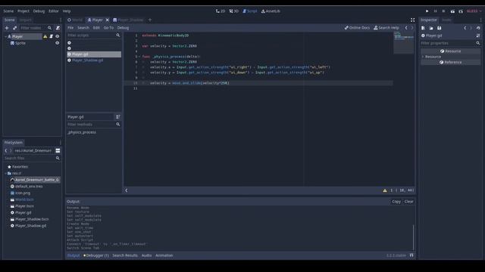This screenshot has width=485, height=272.
Task: Open the Player node warning icon
Action: 45,36
